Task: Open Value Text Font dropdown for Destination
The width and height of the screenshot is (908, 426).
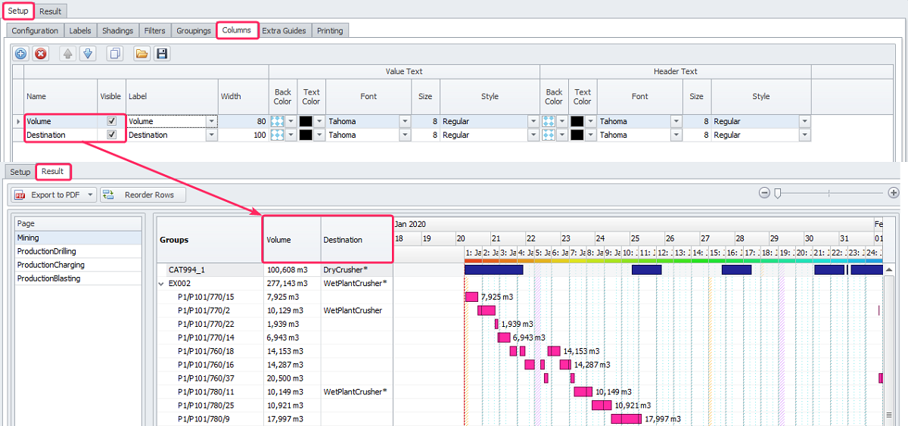Action: 405,135
